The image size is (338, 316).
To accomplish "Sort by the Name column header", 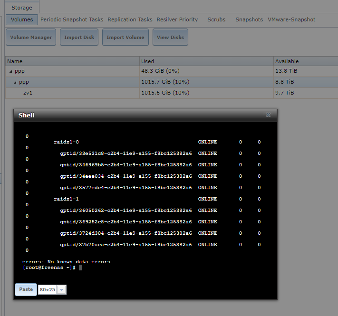I will [x=72, y=61].
